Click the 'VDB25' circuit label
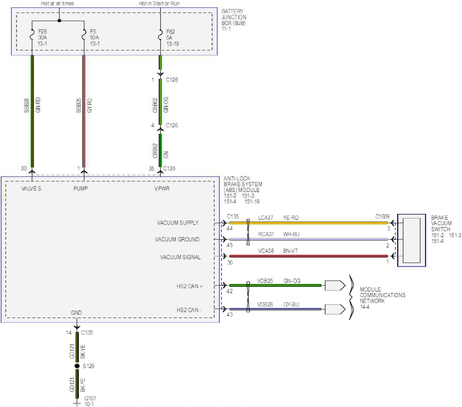The image size is (462, 407). (x=265, y=281)
